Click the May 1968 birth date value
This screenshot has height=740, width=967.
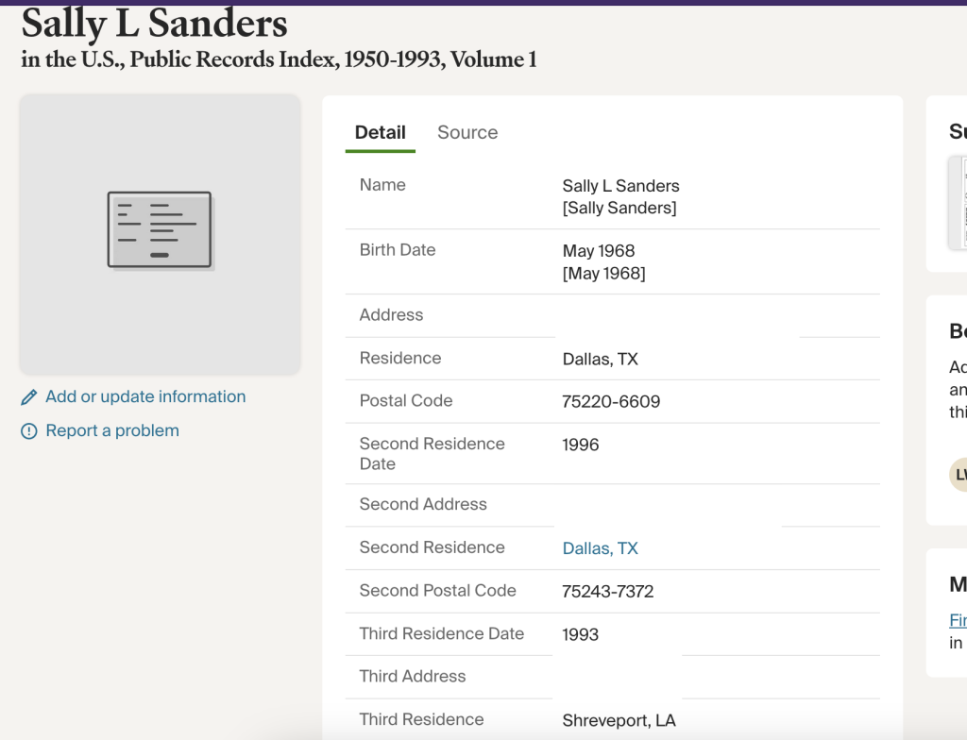(599, 251)
